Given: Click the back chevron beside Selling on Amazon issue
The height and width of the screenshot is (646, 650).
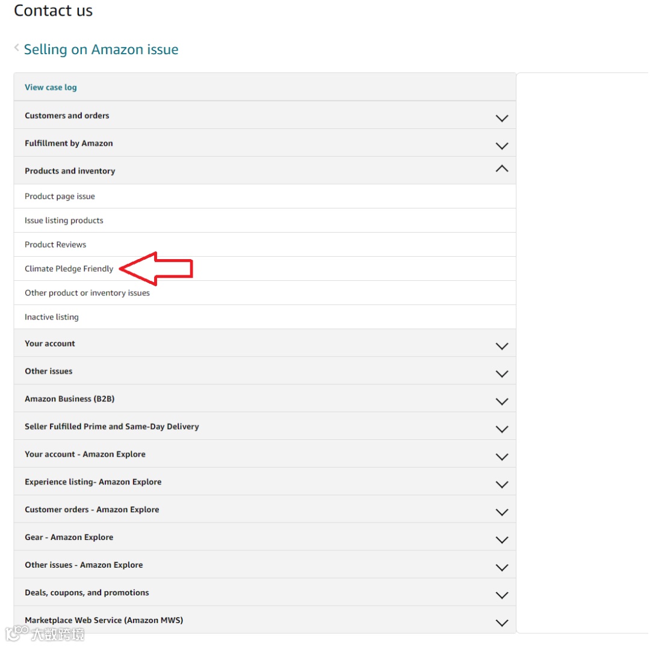Looking at the screenshot, I should tap(17, 48).
